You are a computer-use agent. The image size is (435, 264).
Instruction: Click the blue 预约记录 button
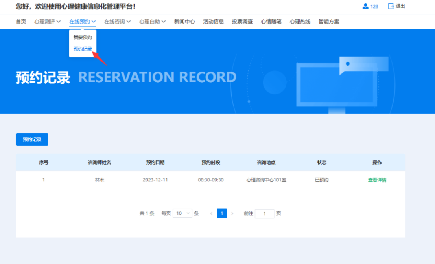click(x=32, y=139)
